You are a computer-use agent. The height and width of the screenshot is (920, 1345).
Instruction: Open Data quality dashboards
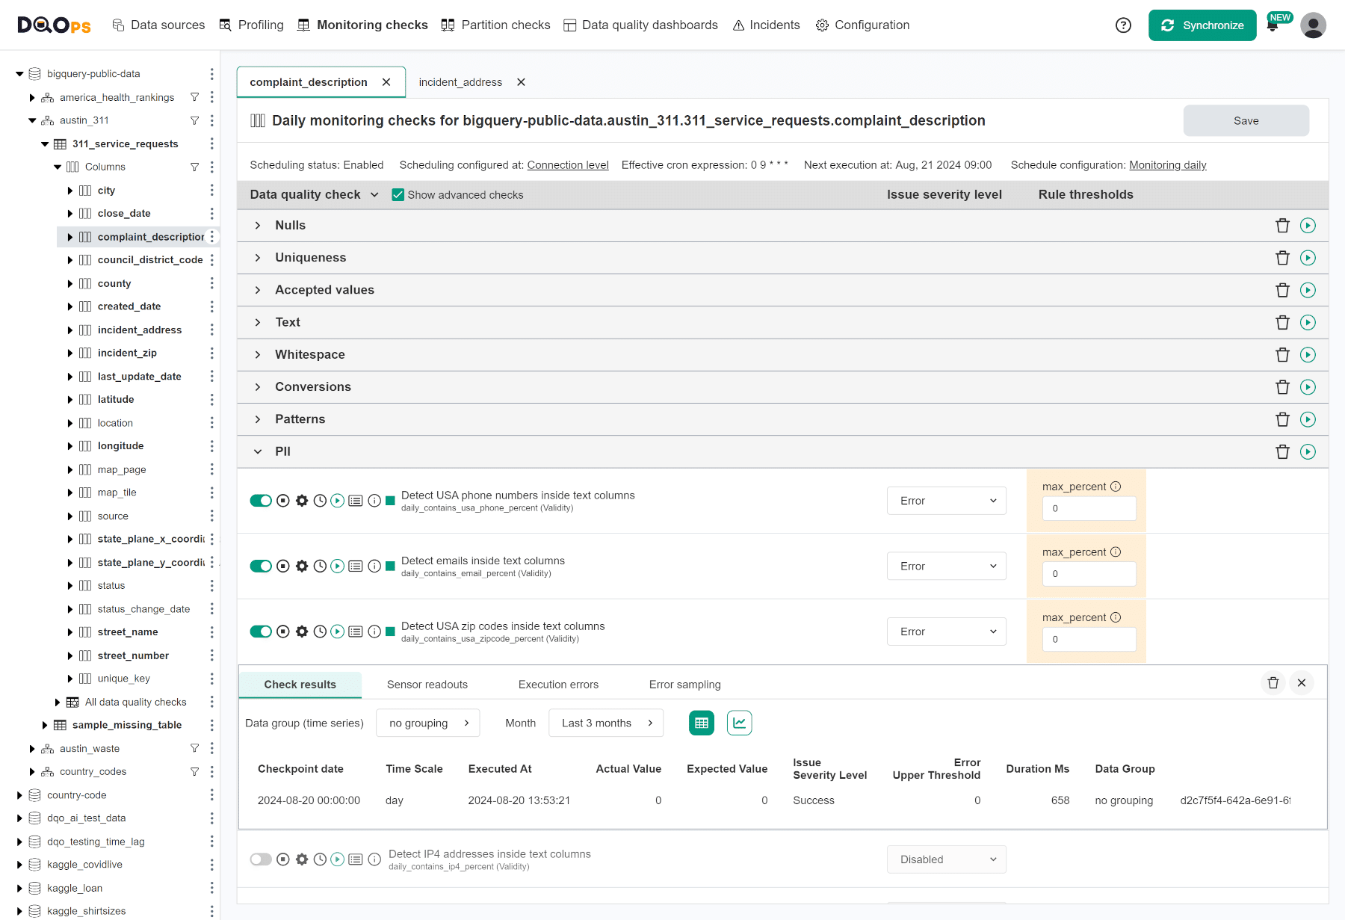[x=640, y=25]
